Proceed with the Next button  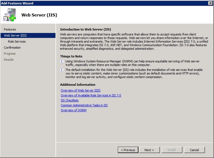pyautogui.click(x=149, y=150)
